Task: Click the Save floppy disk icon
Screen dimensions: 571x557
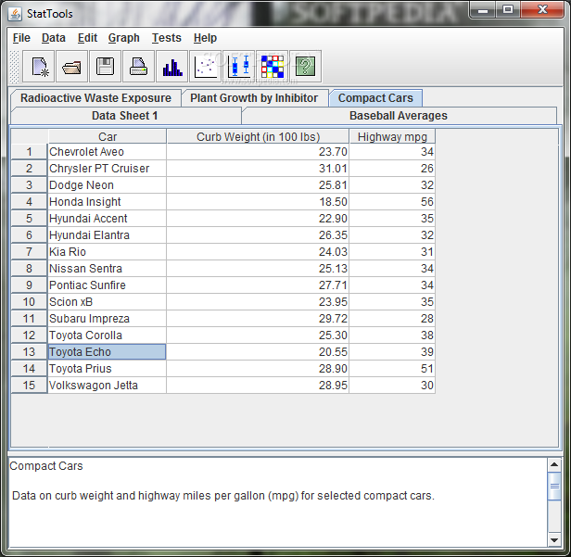Action: (106, 67)
